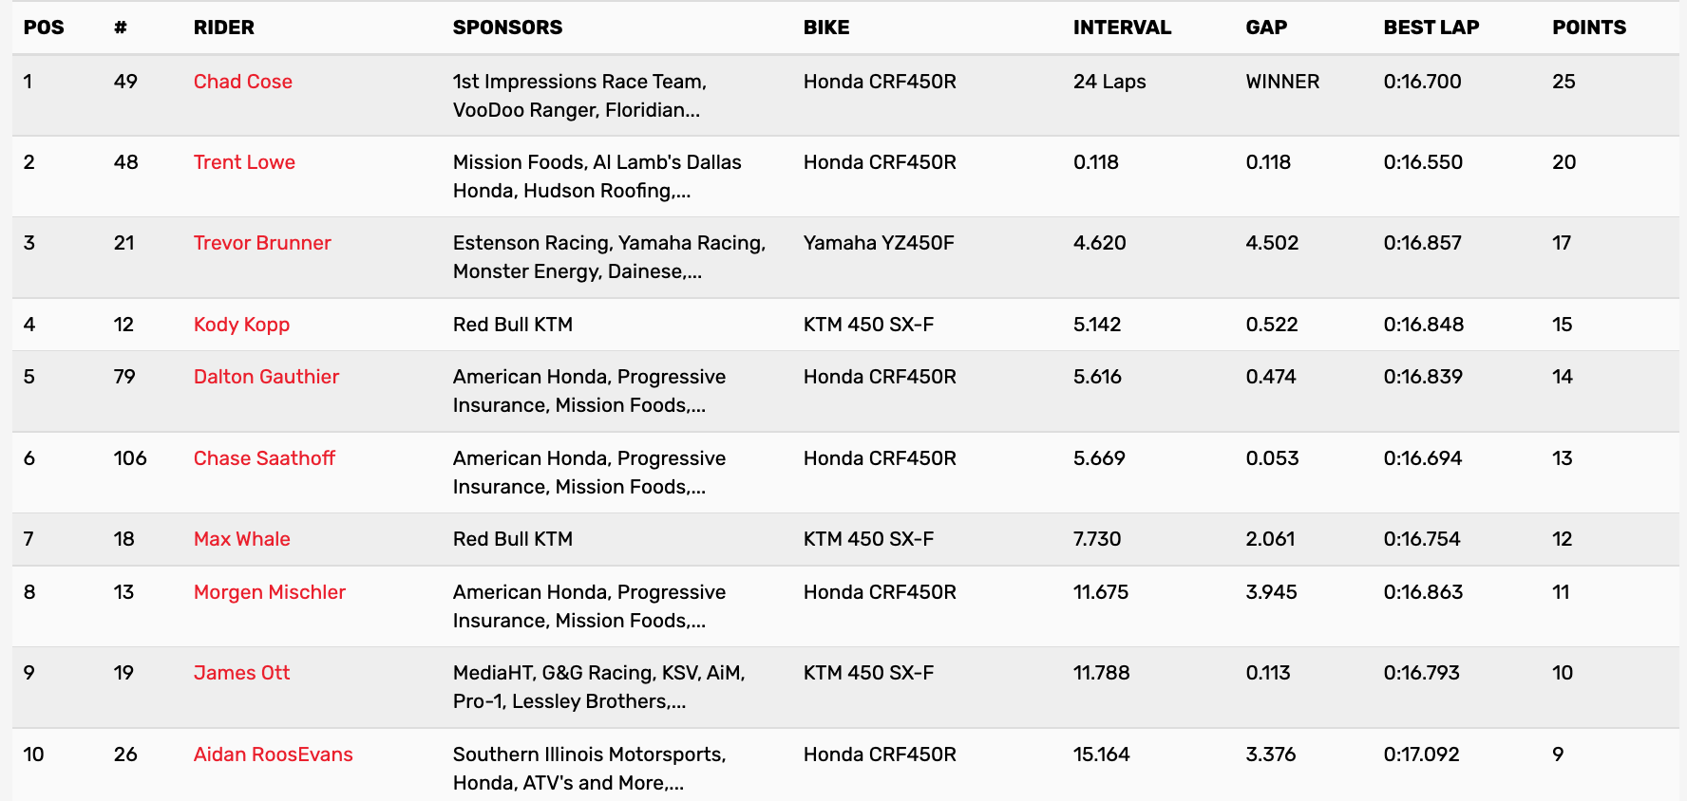This screenshot has width=1687, height=801.
Task: Select rider Kody Kopp link
Action: [x=241, y=325]
